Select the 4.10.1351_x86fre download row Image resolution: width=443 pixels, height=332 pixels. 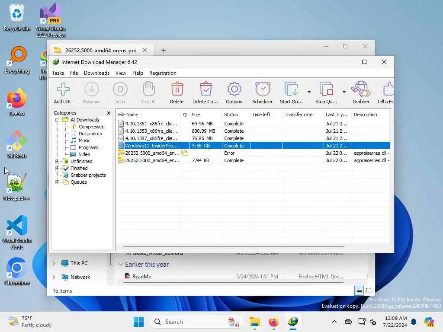254,124
